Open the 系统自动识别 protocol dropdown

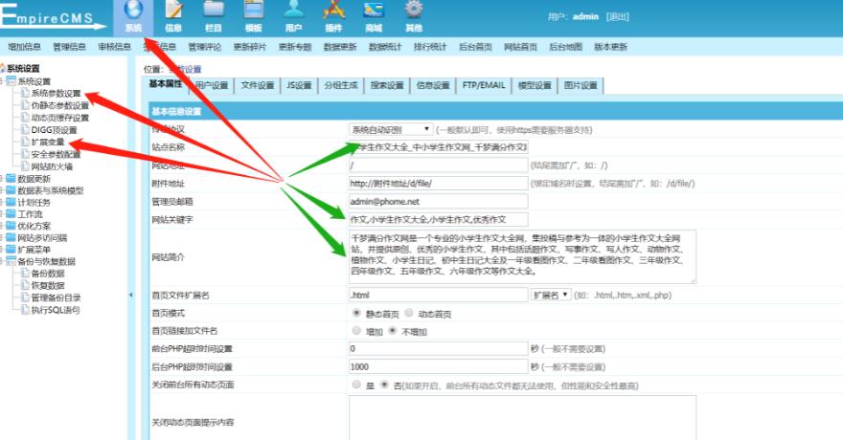(390, 129)
